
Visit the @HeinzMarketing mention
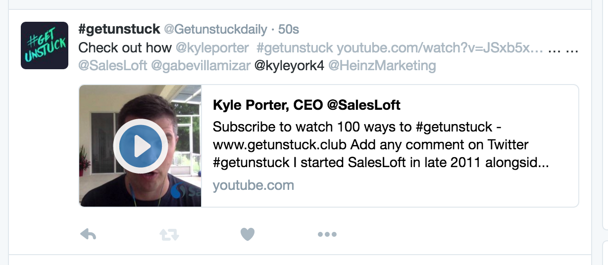click(x=382, y=65)
